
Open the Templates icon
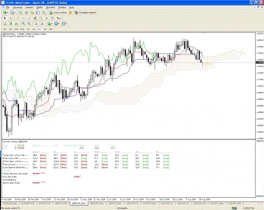coord(63,24)
